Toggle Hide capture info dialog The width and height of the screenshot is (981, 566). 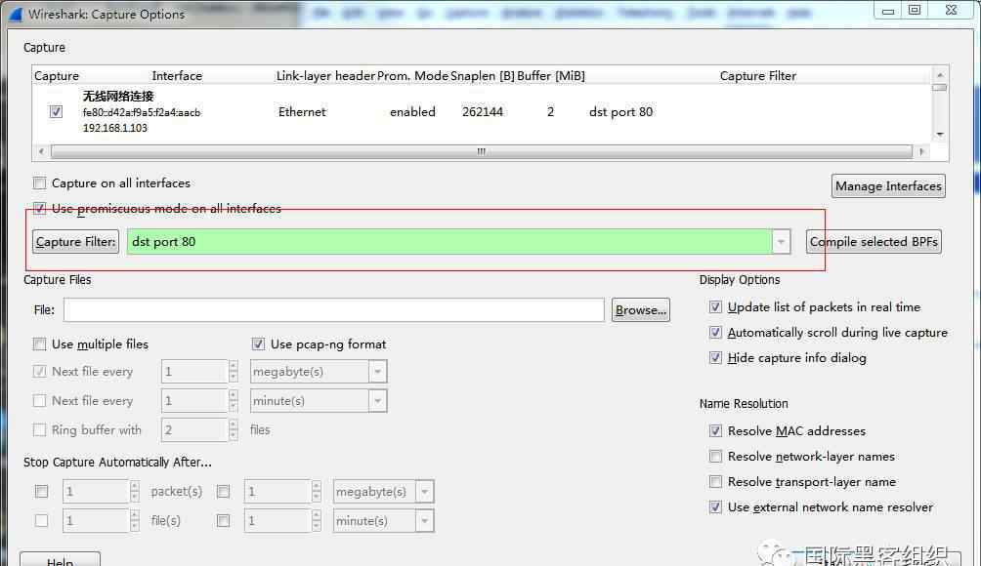point(715,358)
